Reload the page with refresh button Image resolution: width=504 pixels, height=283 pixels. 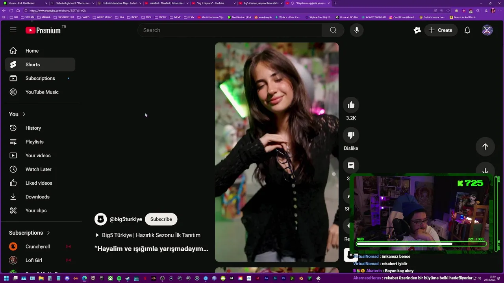(x=11, y=11)
